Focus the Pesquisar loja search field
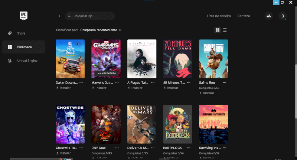297x160 pixels. point(90,16)
